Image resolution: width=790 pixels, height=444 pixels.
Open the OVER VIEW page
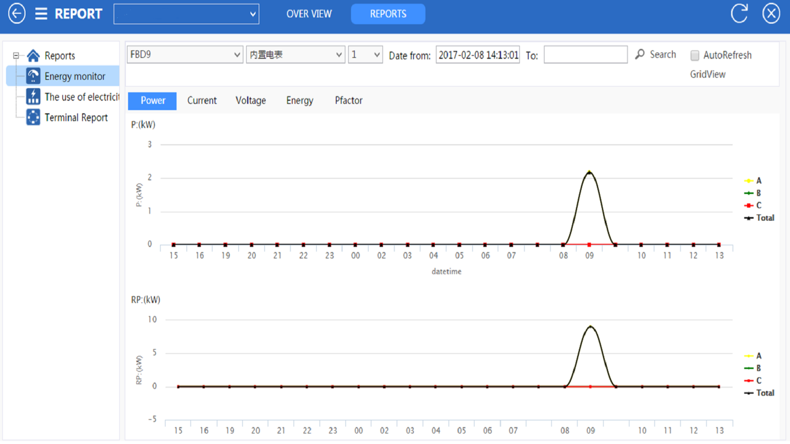tap(309, 14)
